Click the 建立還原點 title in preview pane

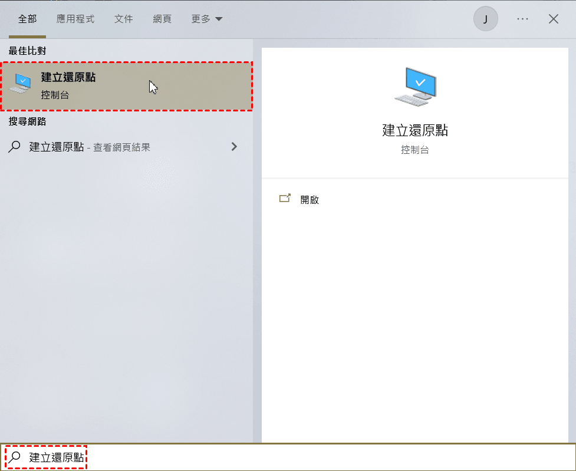(x=415, y=130)
